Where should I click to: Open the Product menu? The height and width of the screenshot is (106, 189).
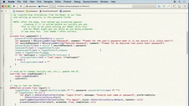pyautogui.click(x=67, y=2)
